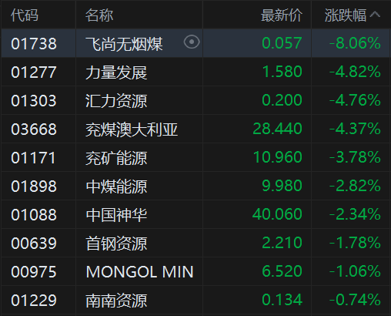
Task: Click the 代码 column header
Action: pyautogui.click(x=25, y=15)
